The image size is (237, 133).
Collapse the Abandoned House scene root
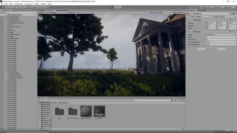point(5,15)
